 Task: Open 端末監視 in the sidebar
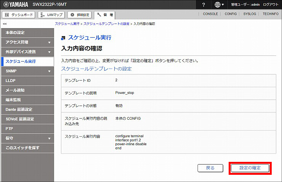tap(27, 100)
